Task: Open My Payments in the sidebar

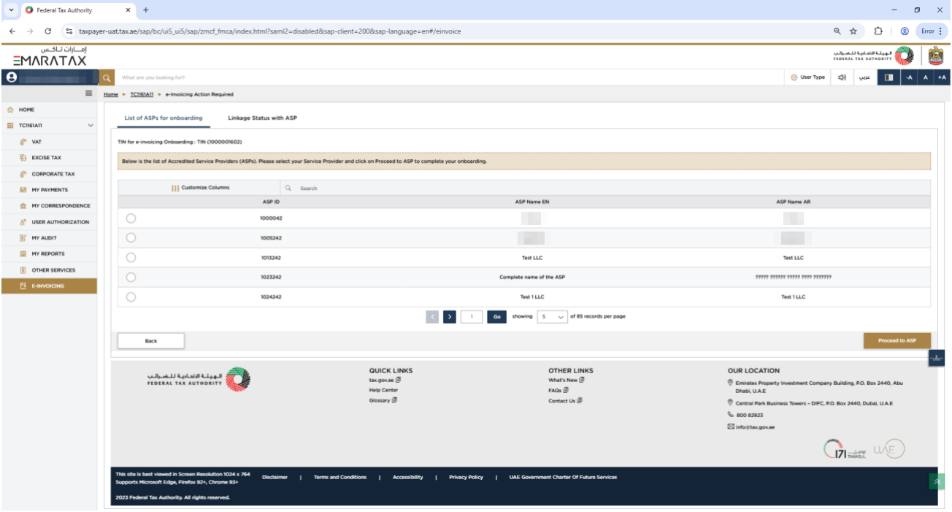Action: point(48,190)
